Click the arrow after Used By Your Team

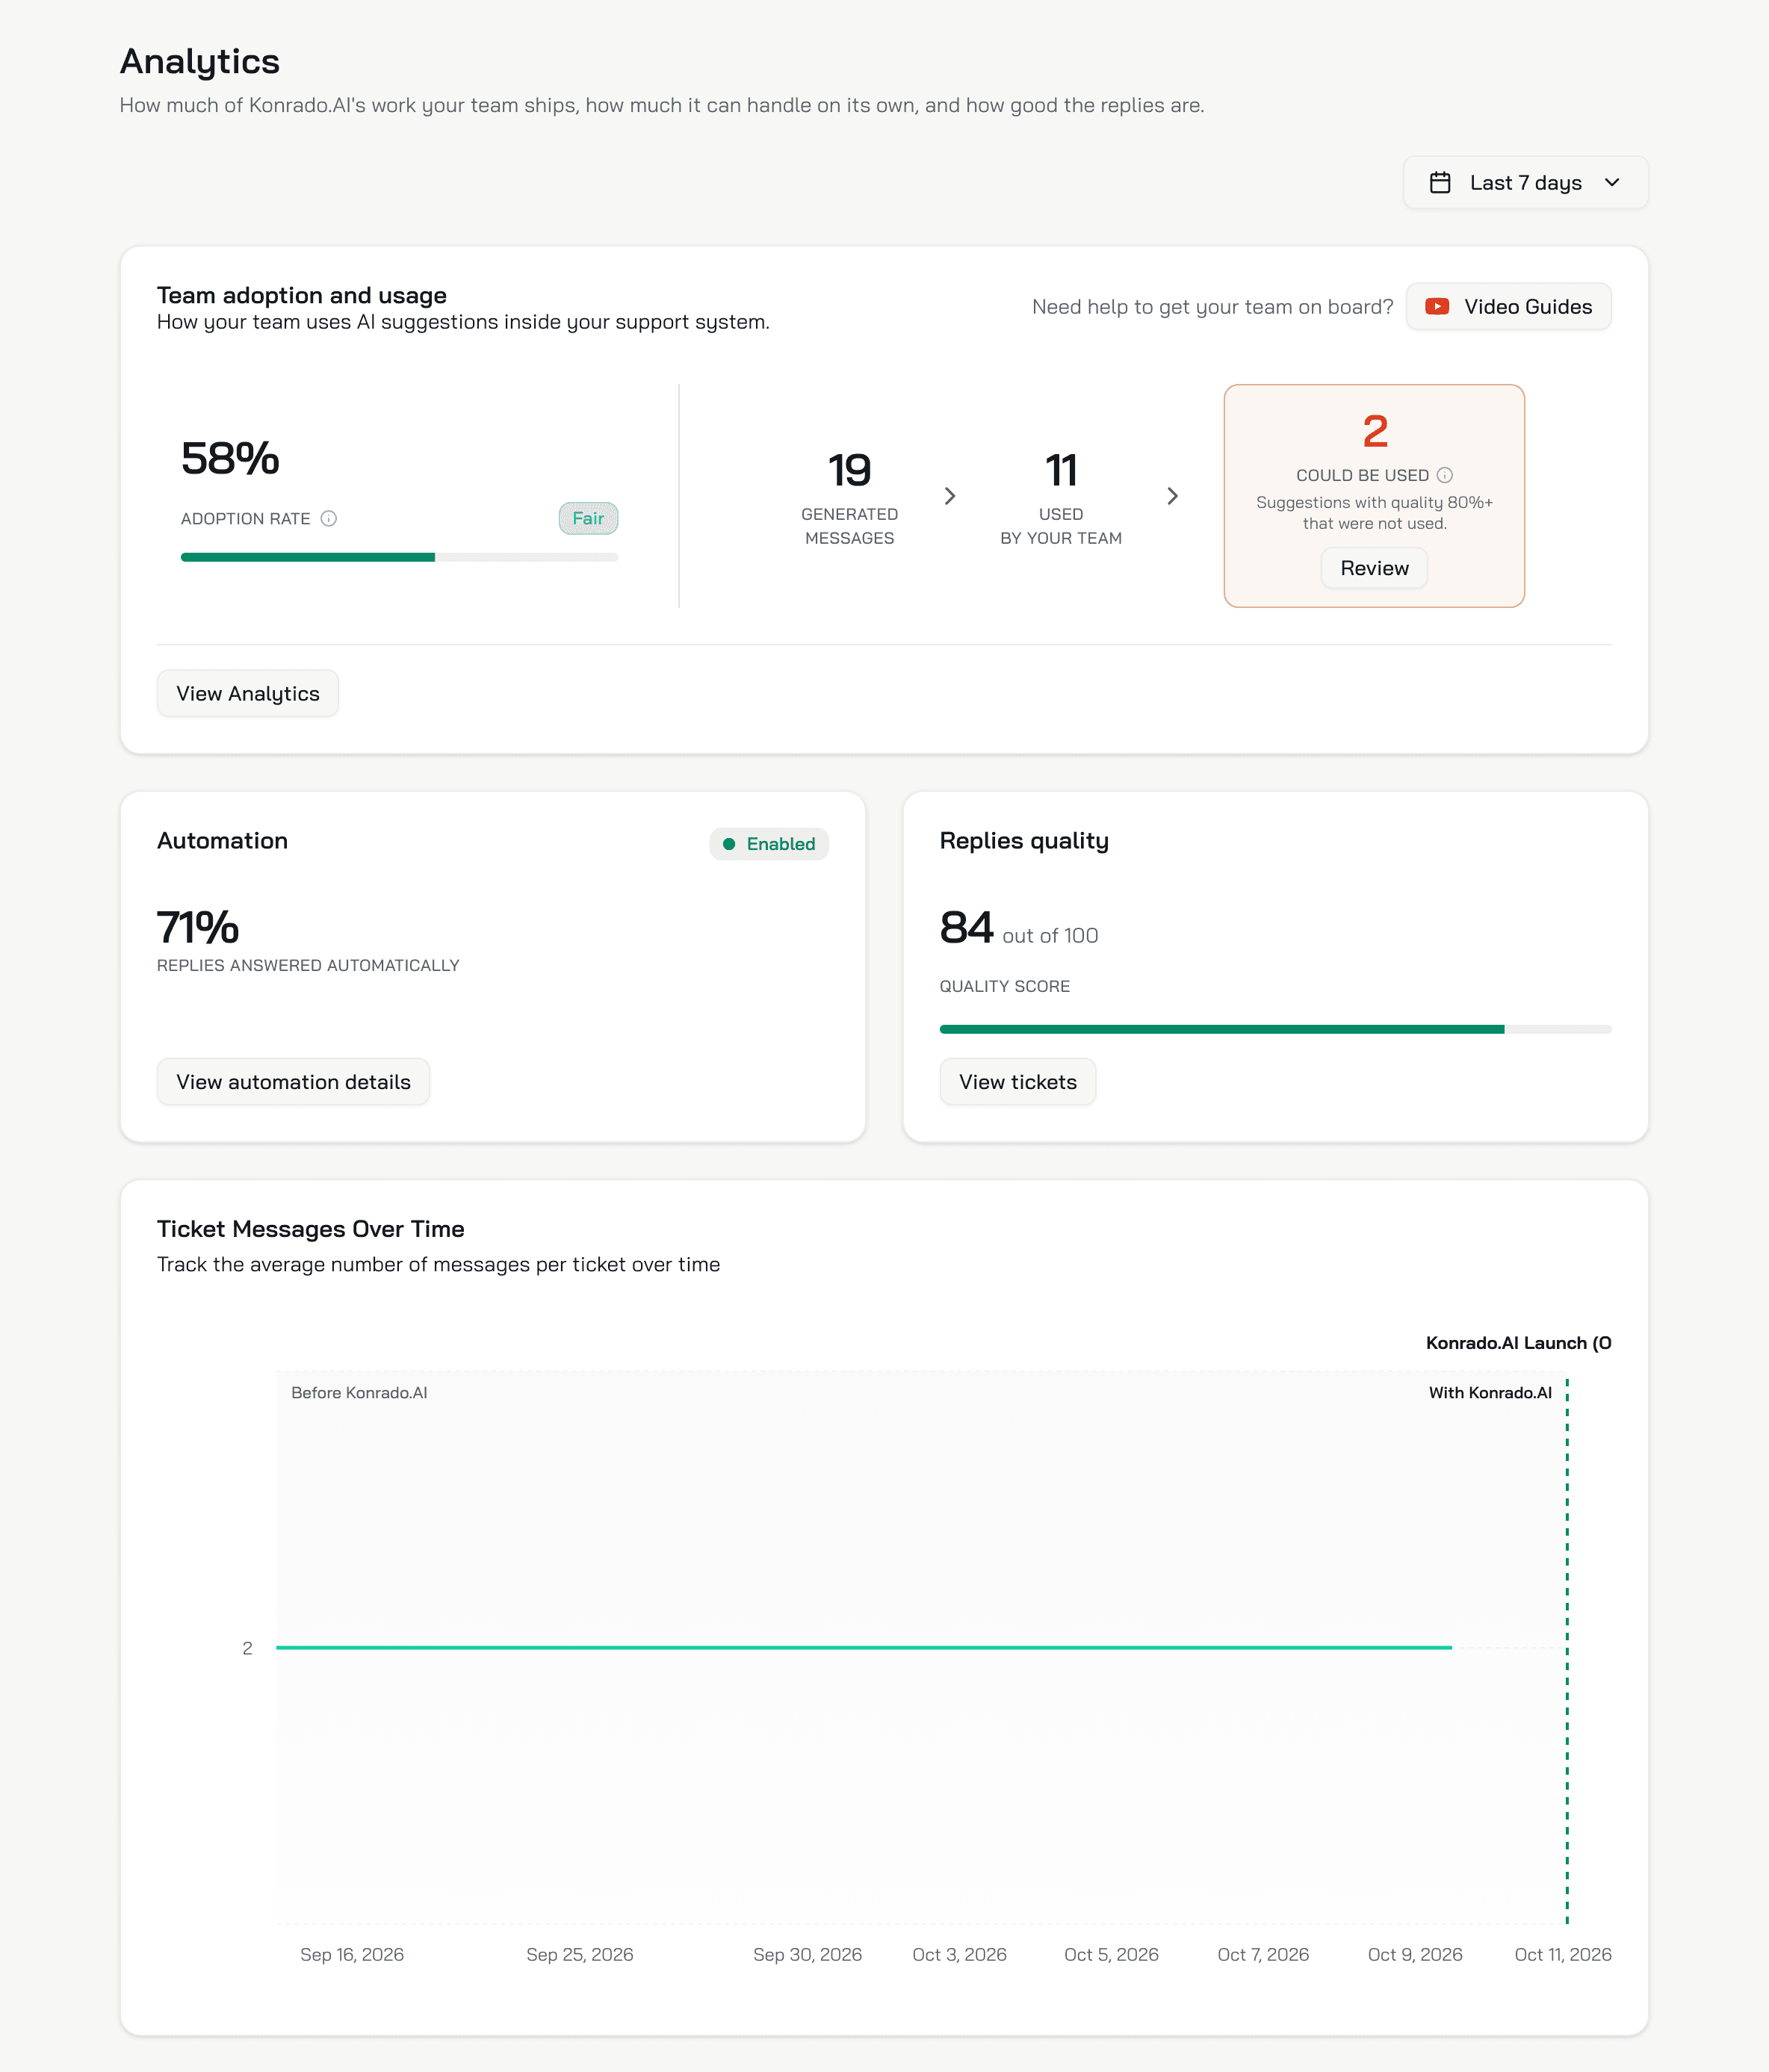tap(1172, 496)
